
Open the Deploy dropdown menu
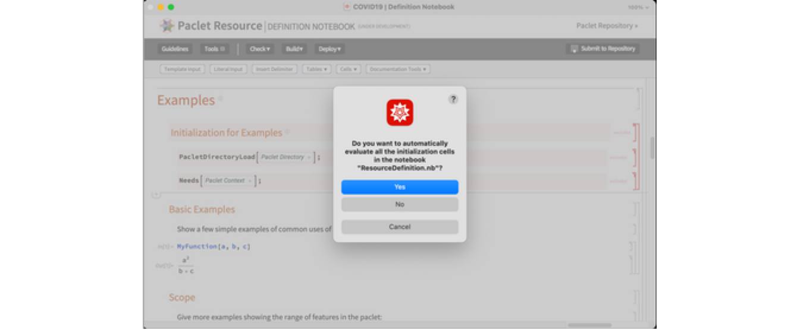330,49
